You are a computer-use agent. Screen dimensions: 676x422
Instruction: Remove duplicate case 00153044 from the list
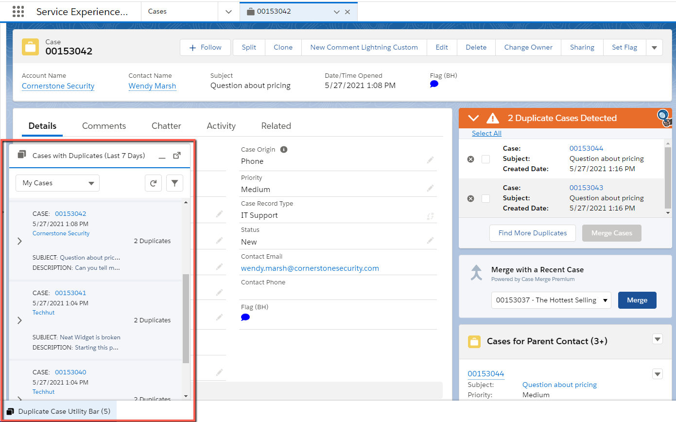coord(470,159)
